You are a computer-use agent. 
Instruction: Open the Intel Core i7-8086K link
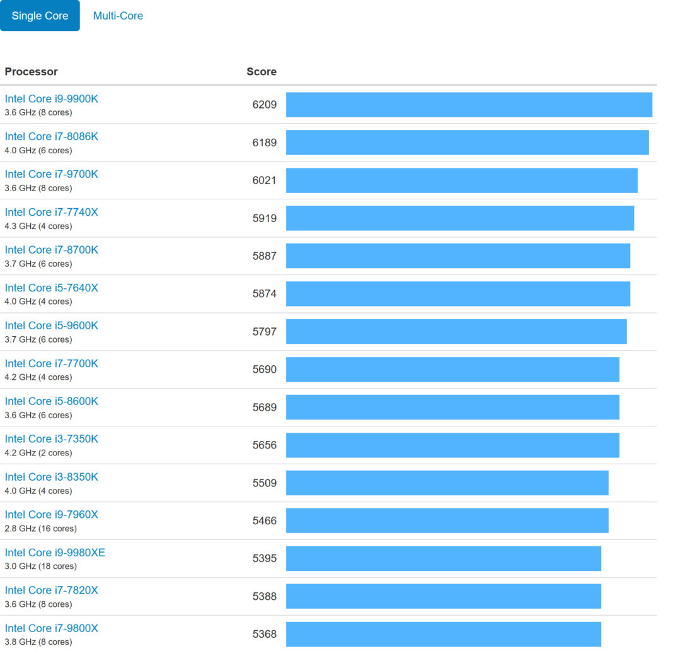[52, 137]
